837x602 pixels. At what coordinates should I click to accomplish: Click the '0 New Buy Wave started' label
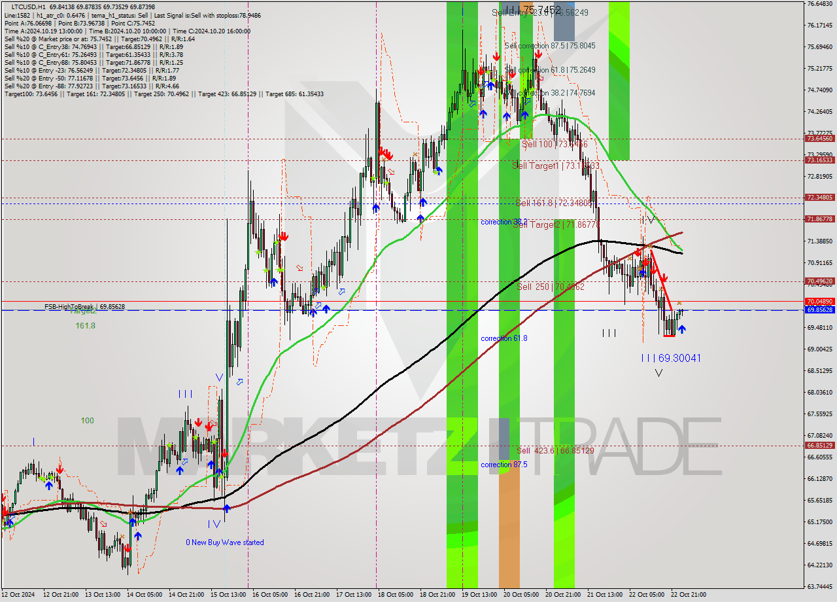coord(225,542)
